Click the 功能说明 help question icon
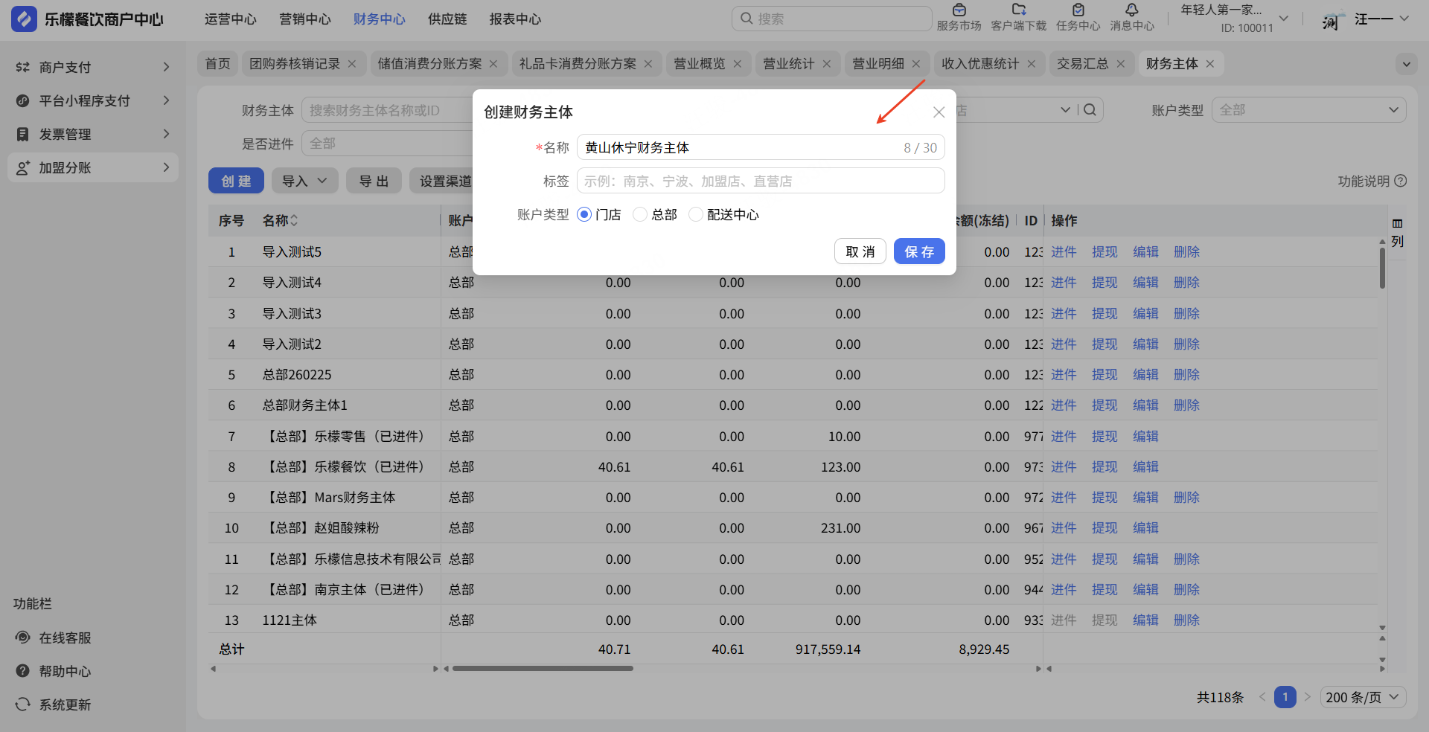This screenshot has height=732, width=1429. point(1401,181)
